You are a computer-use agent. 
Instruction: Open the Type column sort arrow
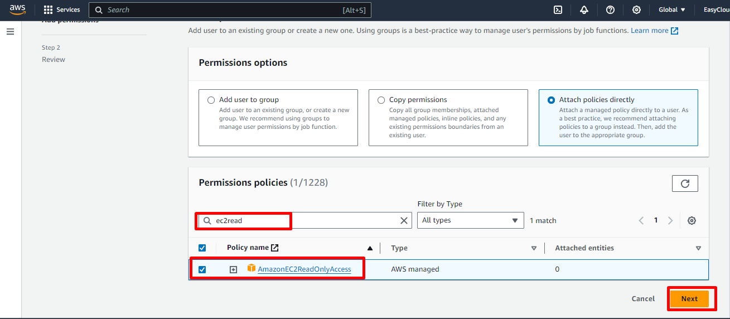pyautogui.click(x=534, y=248)
